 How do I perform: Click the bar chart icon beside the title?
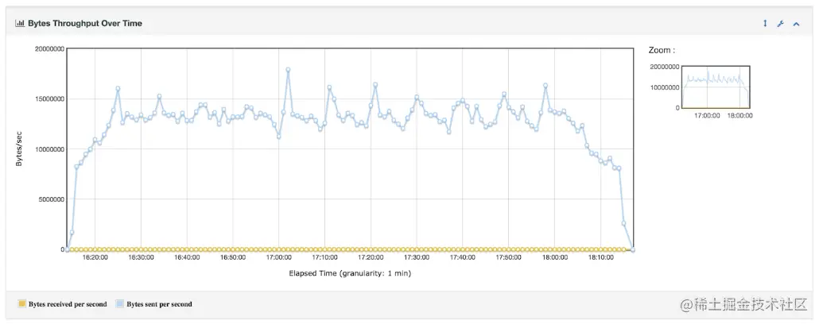20,24
